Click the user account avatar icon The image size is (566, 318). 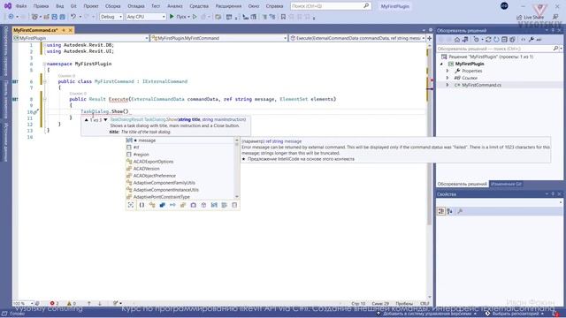tap(504, 6)
